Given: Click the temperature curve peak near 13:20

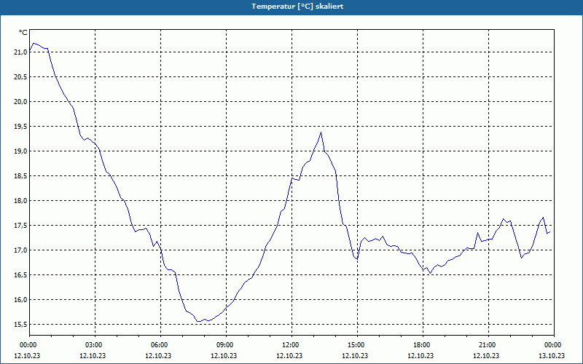Looking at the screenshot, I should (321, 132).
